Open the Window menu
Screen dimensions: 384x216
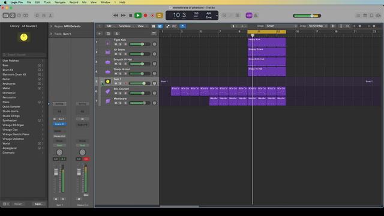click(106, 2)
